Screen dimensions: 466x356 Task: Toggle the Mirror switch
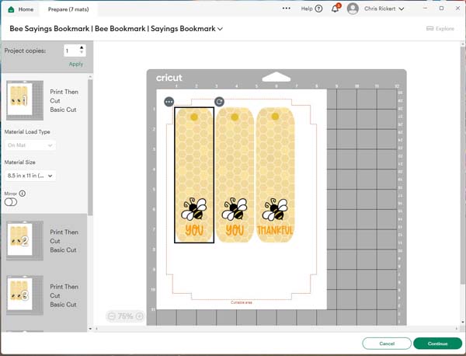(11, 202)
